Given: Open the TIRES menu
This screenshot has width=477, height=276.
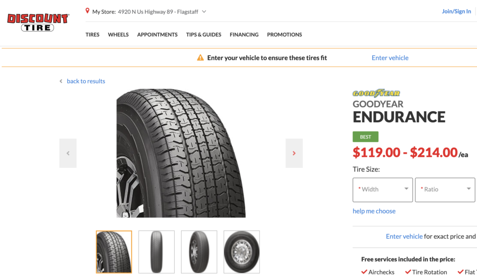Looking at the screenshot, I should pyautogui.click(x=92, y=34).
